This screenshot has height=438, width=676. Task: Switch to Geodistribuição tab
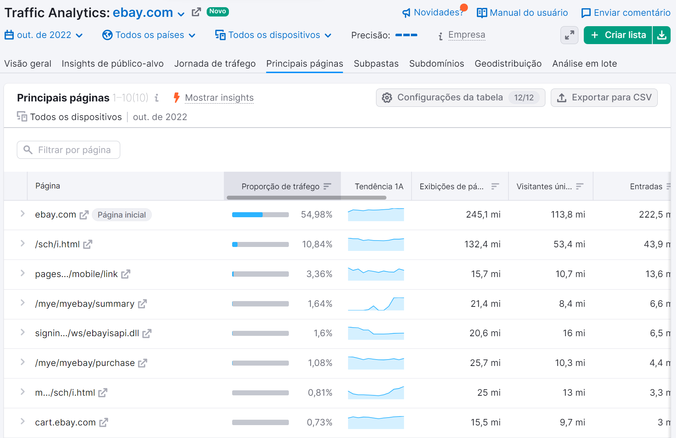[x=508, y=63]
